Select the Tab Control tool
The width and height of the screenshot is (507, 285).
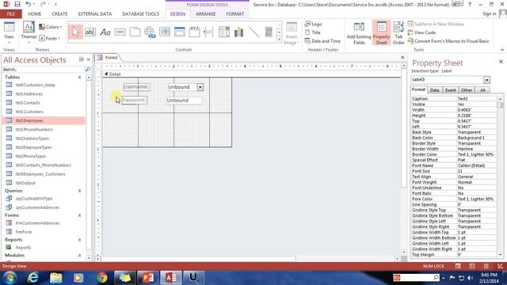135,32
